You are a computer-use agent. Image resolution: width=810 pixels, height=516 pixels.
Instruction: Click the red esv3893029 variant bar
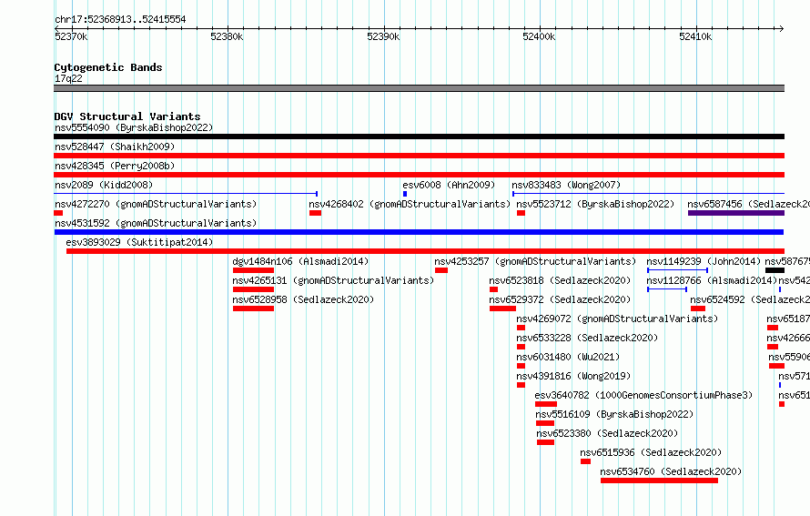tap(425, 251)
